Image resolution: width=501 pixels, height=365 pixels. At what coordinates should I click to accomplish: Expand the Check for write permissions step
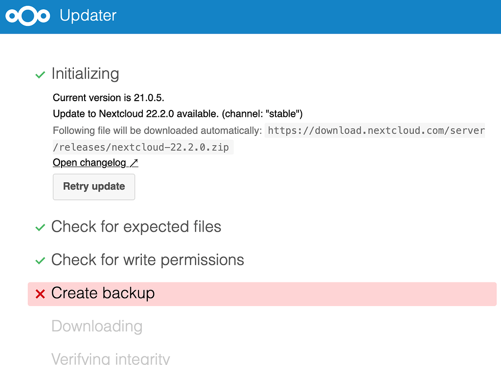point(148,260)
